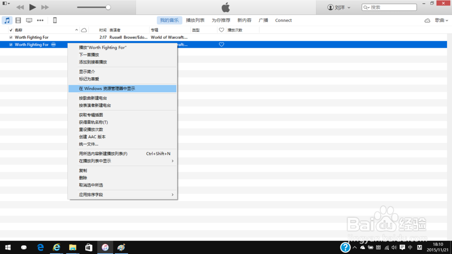This screenshot has height=254, width=452.
Task: Choose 复制 in the context menu
Action: coord(122,170)
